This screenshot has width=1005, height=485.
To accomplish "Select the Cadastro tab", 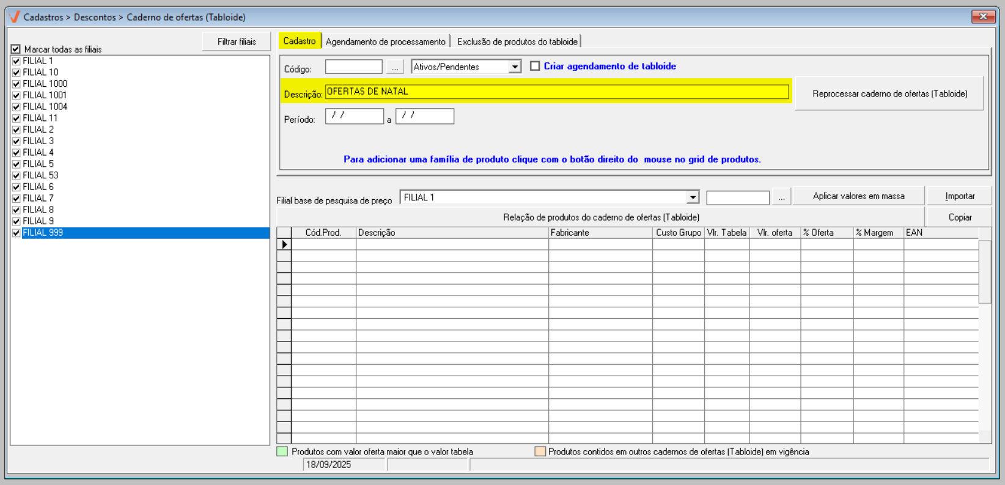I will pos(300,41).
